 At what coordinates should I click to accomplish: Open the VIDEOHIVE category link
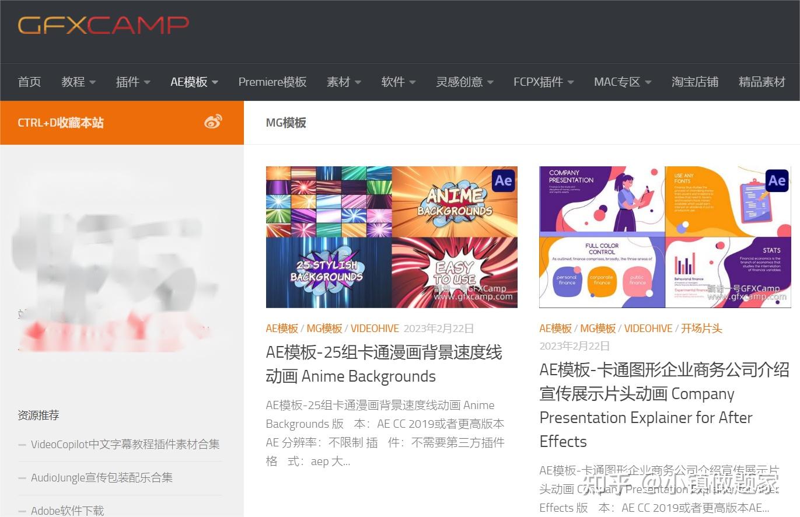(x=375, y=328)
